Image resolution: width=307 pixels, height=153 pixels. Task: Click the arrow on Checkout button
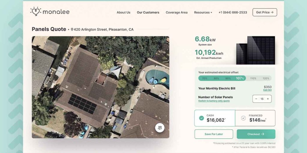pyautogui.click(x=263, y=134)
